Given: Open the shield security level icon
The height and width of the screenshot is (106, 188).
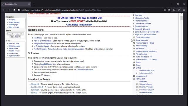Looking at the screenshot, I should pos(174,10).
